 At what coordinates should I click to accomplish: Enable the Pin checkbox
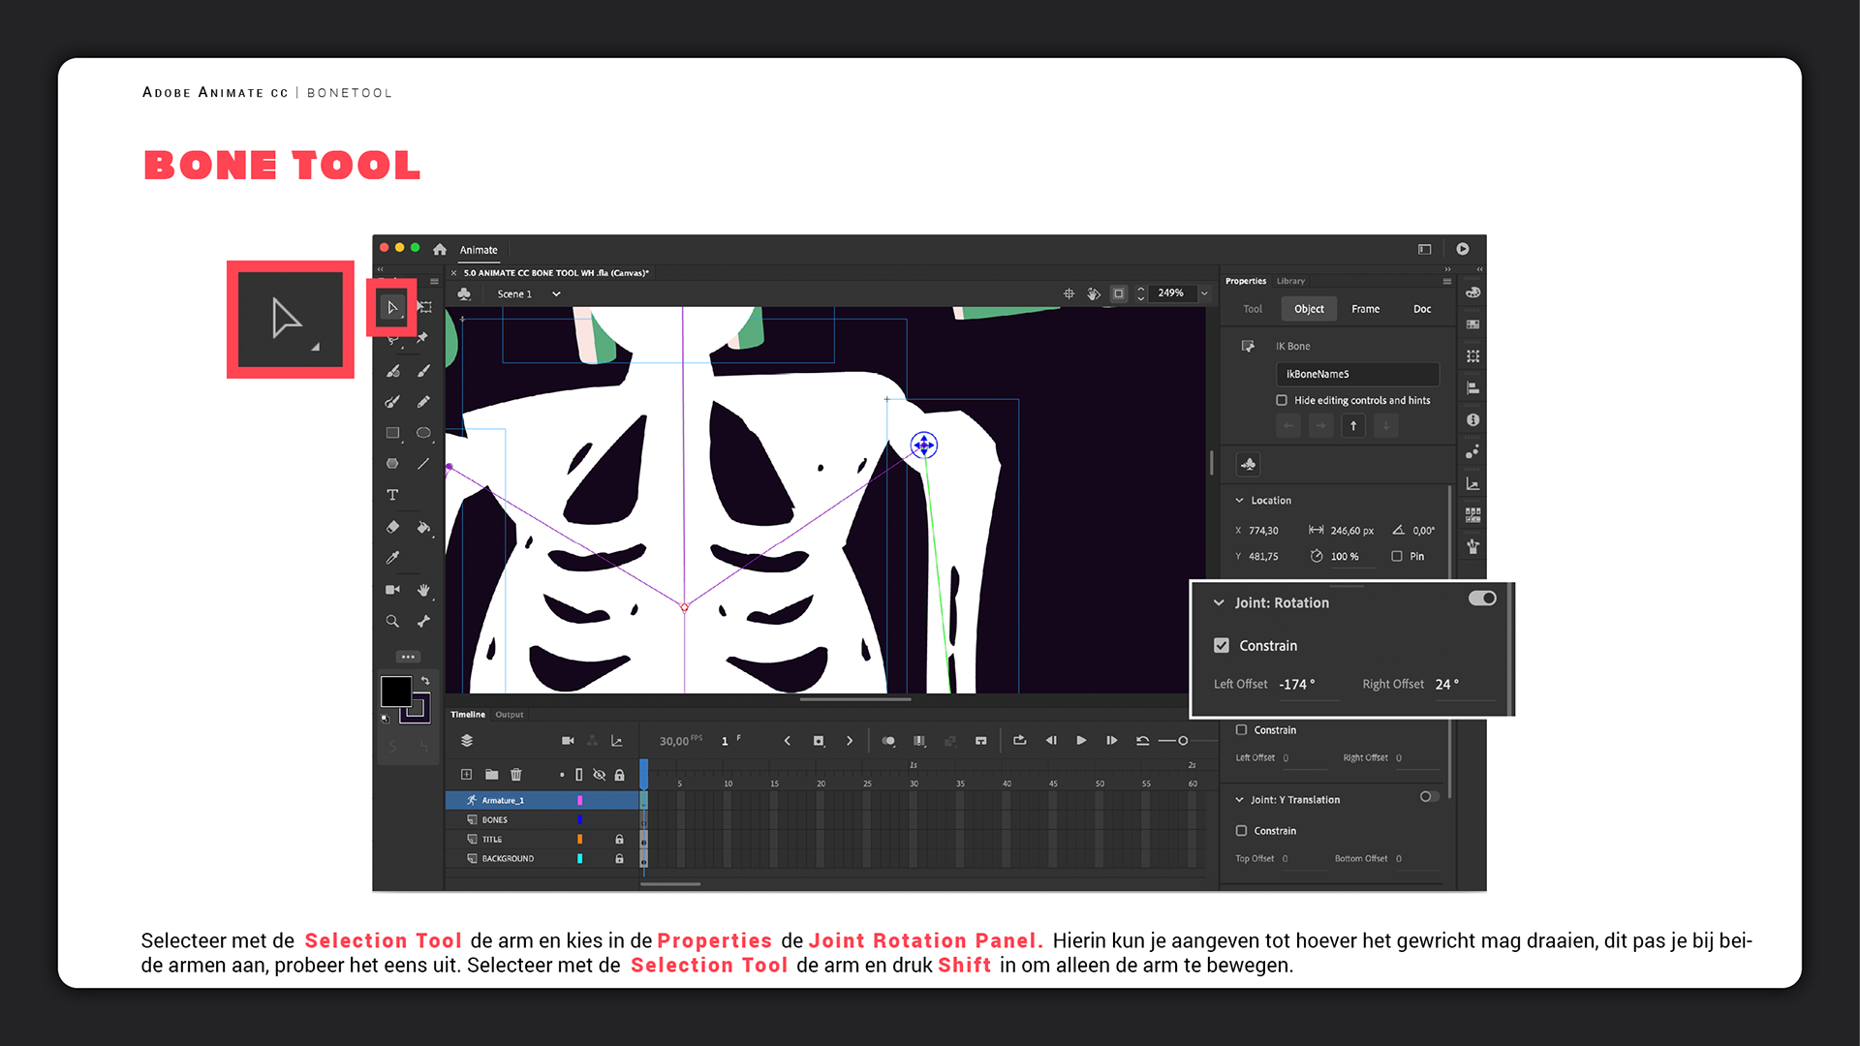1397,556
